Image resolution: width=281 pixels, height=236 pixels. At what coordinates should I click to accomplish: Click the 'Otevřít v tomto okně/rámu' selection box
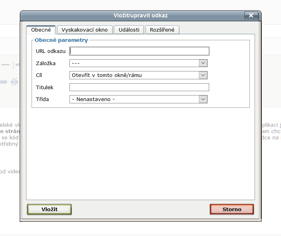coord(134,75)
